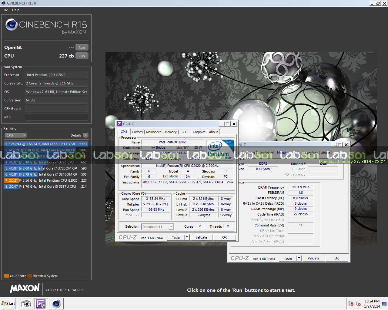Open the camera app in taskbar
Viewport: 388px width, 310px height.
coord(26,304)
